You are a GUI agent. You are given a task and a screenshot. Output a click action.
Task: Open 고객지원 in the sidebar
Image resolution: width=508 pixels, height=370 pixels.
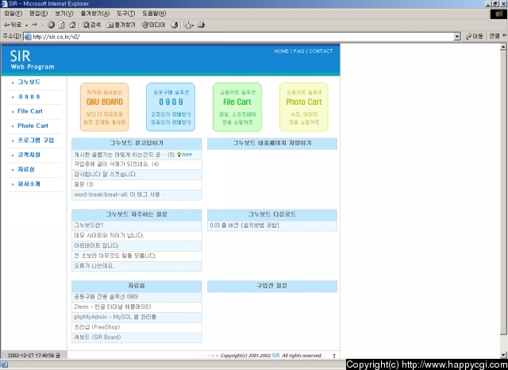29,155
